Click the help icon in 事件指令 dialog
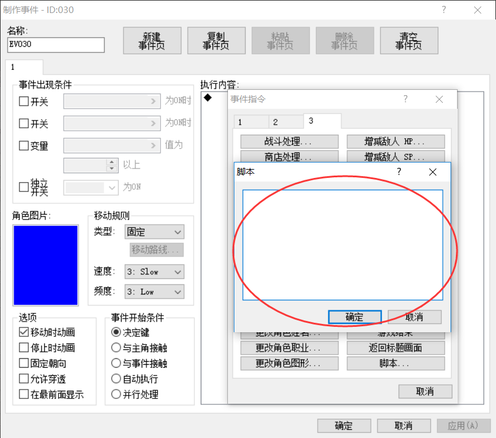The height and width of the screenshot is (438, 496). 406,99
